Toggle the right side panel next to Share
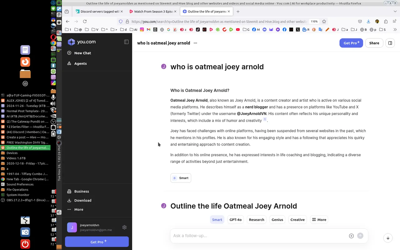Viewport: 400px width, 250px height. point(390,43)
